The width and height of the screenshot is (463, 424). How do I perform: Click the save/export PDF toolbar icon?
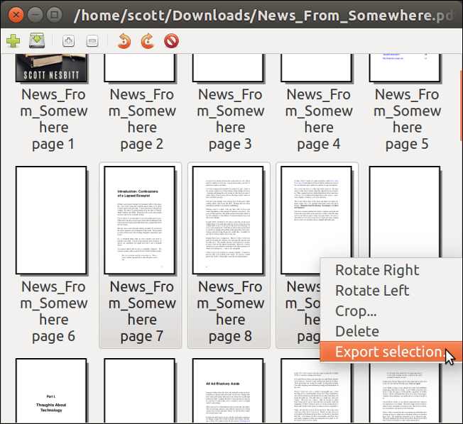[x=37, y=41]
